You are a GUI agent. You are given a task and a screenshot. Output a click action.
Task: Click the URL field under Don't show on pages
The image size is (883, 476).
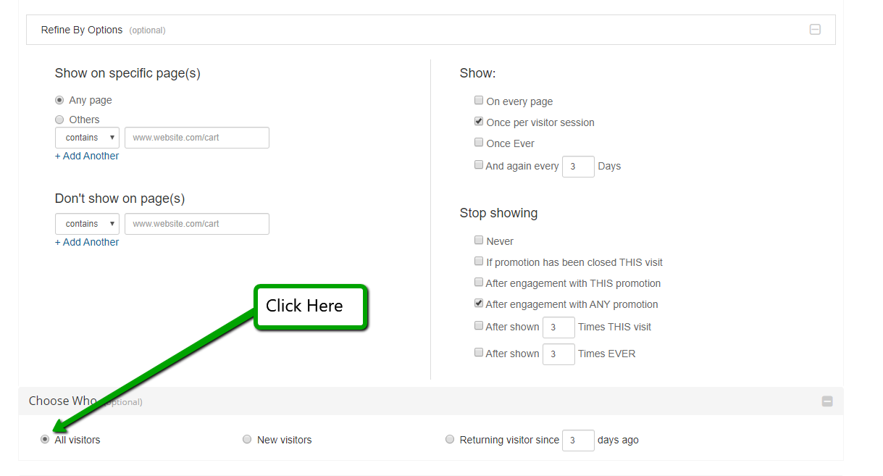point(196,224)
